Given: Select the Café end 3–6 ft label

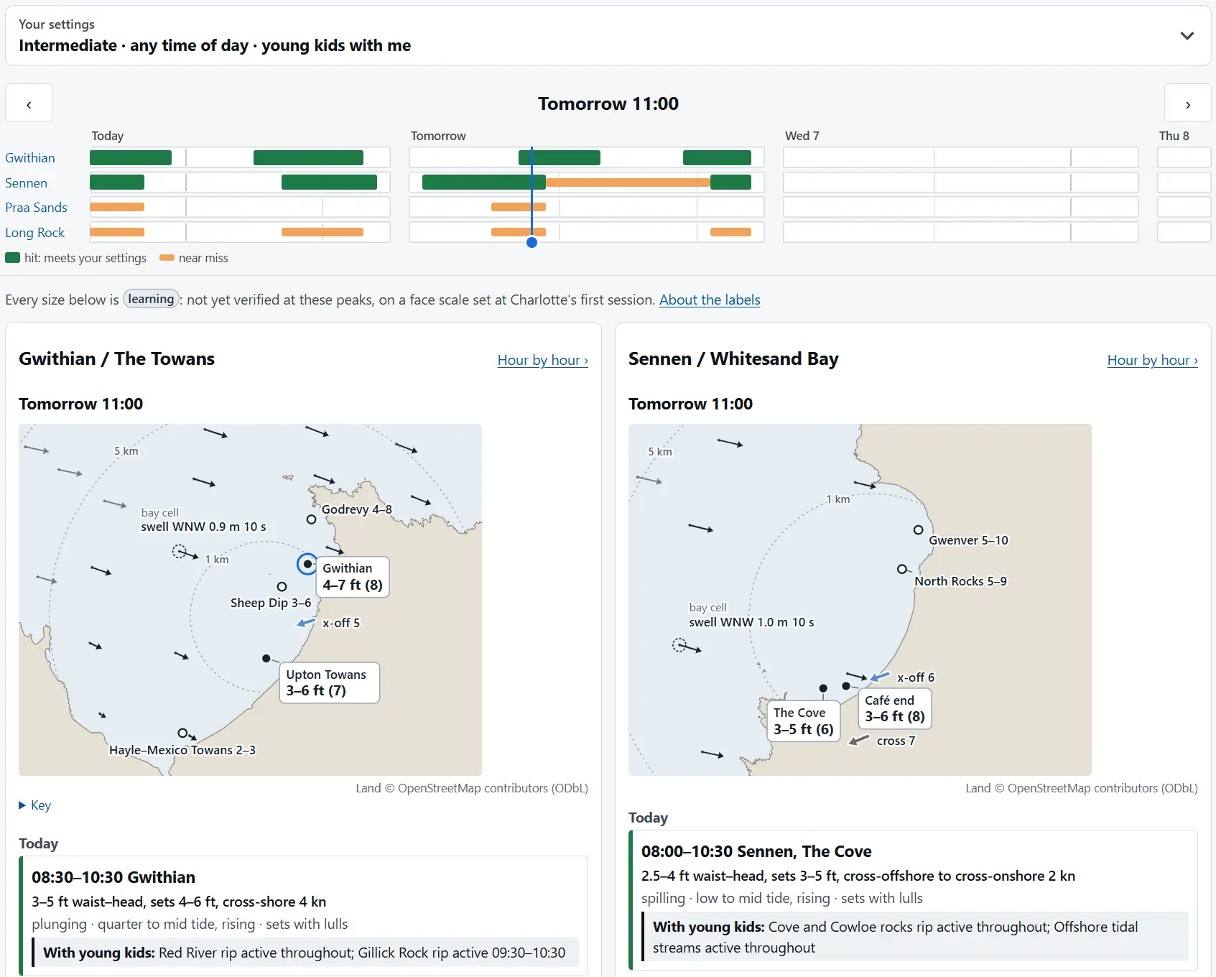Looking at the screenshot, I should click(895, 708).
